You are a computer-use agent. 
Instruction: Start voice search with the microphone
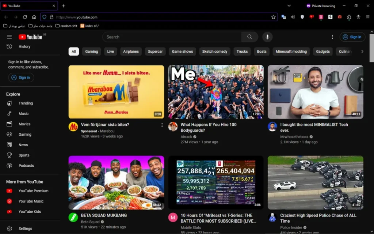[x=267, y=37]
